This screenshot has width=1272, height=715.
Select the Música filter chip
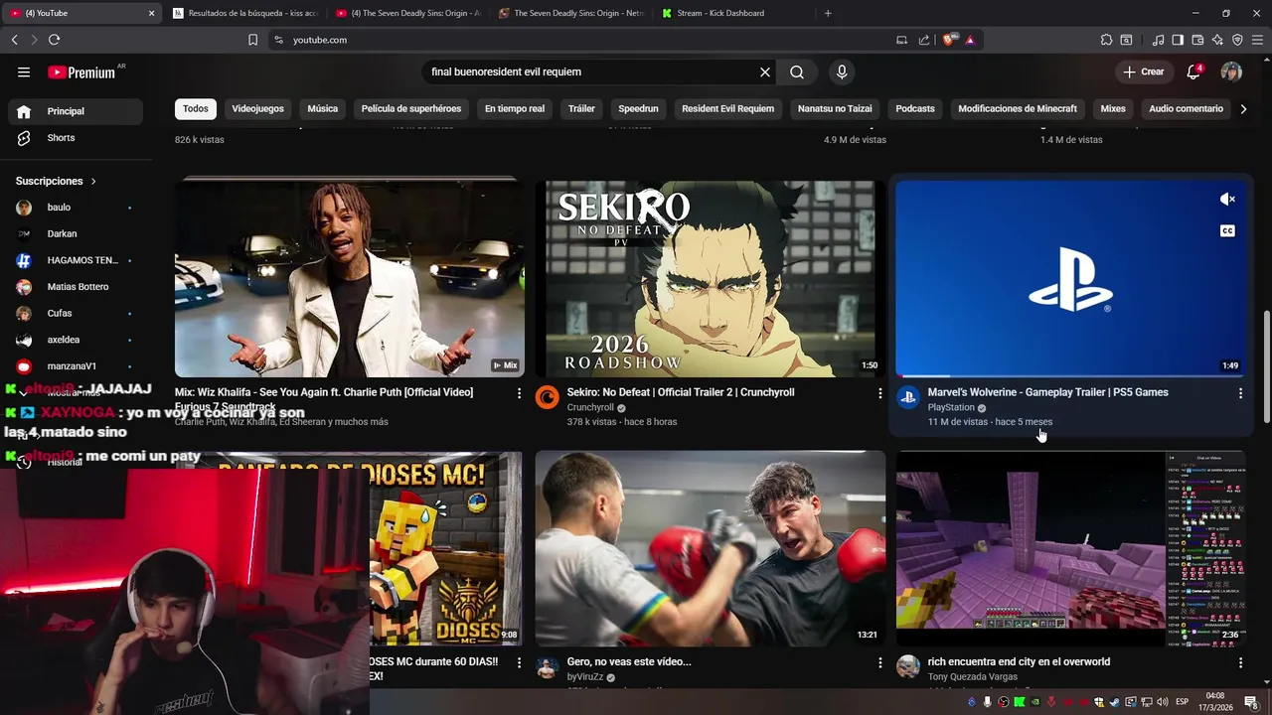(323, 108)
